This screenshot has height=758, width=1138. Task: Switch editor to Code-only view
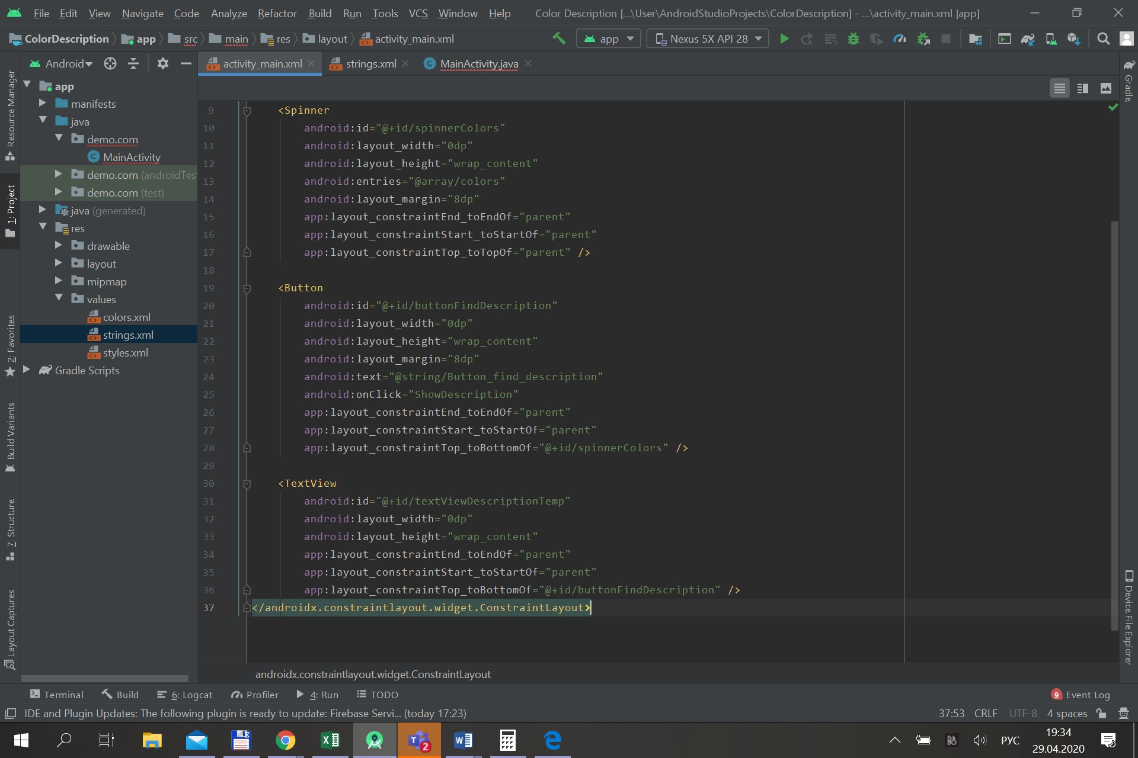coord(1060,88)
